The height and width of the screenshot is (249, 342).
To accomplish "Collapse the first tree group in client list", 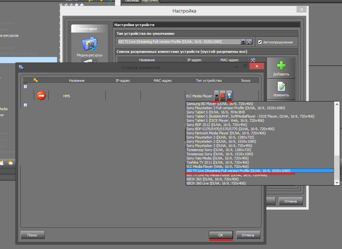I will [x=25, y=87].
